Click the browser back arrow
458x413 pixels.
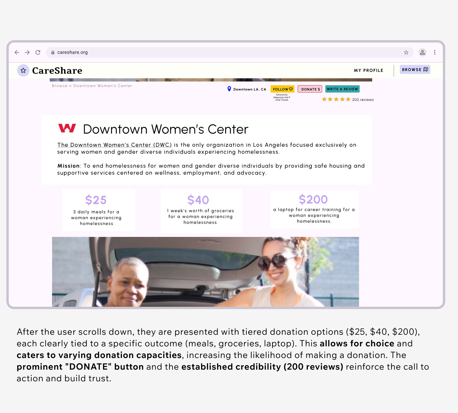[17, 52]
